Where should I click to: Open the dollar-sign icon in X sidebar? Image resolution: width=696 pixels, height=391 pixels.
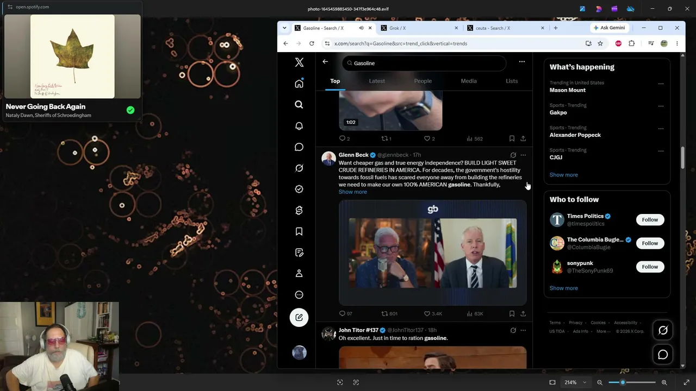point(299,210)
